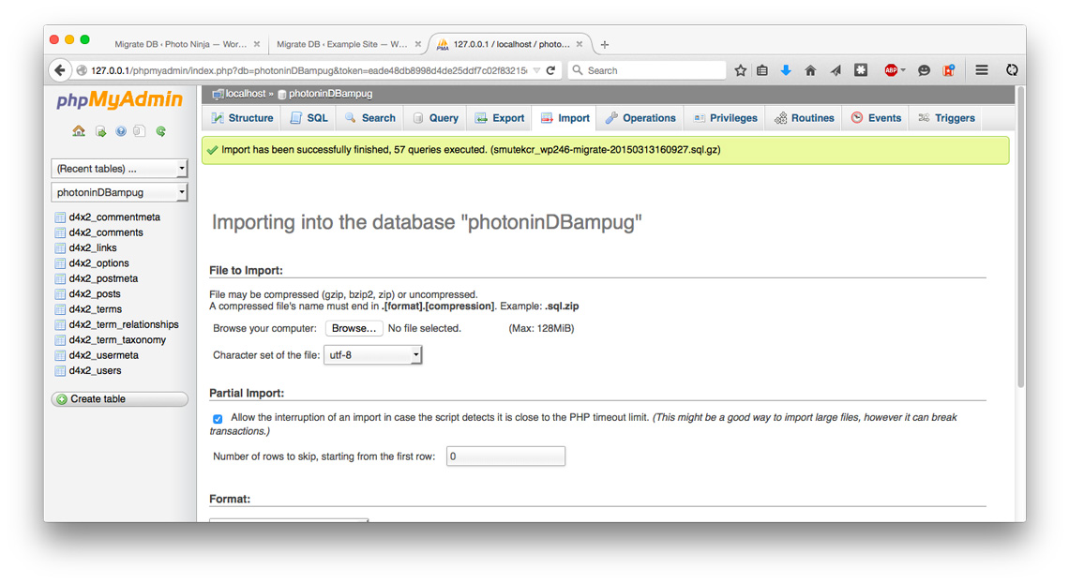Open the Structure tab
1069x583 pixels.
243,118
